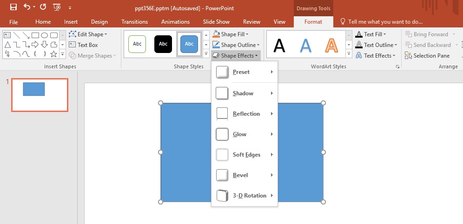Start slideshow from beginning icon
463x224 pixels.
coord(57,7)
